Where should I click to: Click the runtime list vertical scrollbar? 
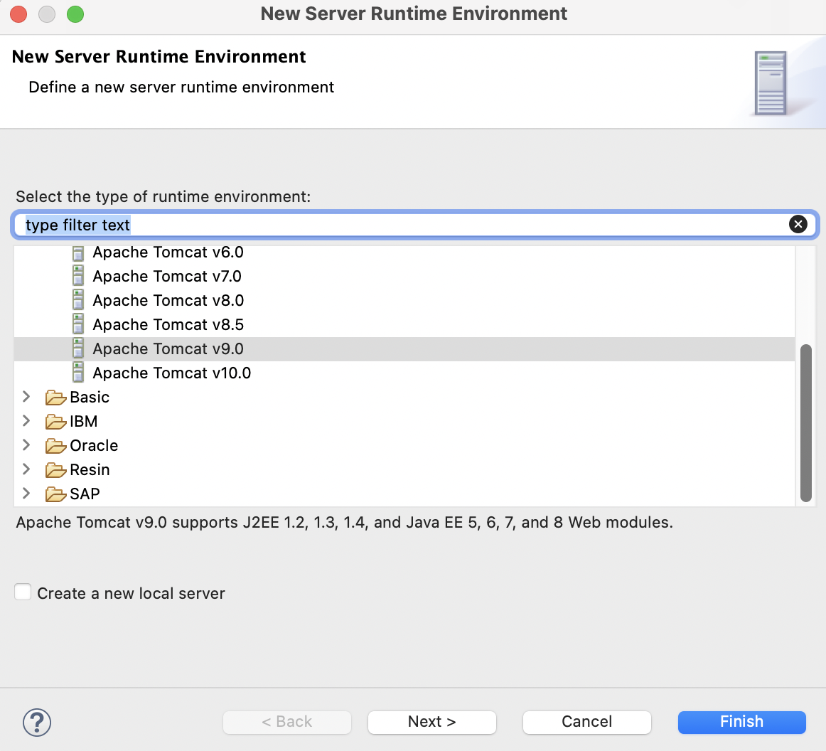pyautogui.click(x=805, y=422)
